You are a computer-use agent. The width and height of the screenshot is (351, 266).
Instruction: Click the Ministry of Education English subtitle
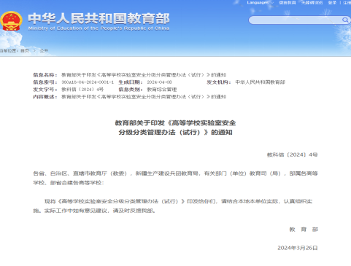pos(99,28)
